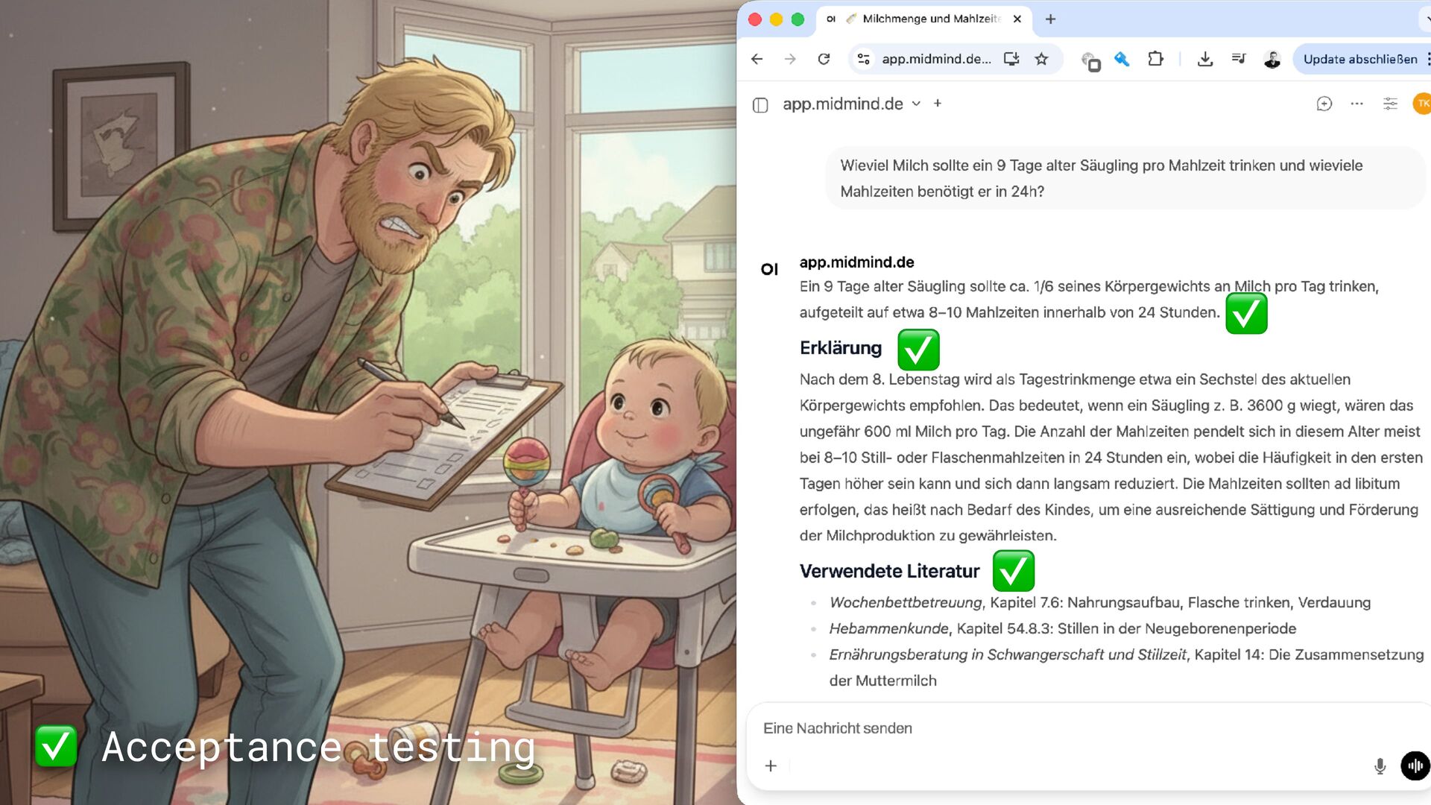Screen dimensions: 1431x805
Task: Toggle the sidebar panel icon
Action: pyautogui.click(x=760, y=105)
